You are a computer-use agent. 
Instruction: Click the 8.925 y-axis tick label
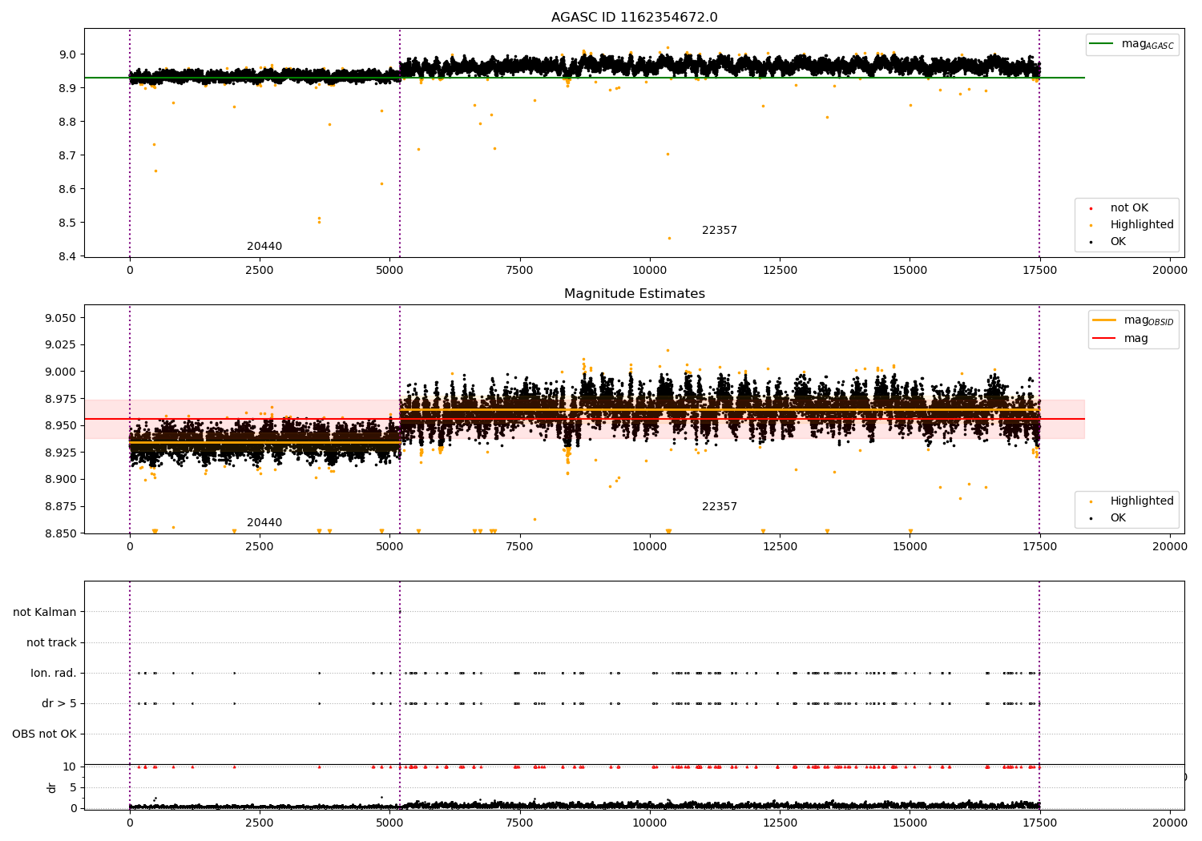61,453
